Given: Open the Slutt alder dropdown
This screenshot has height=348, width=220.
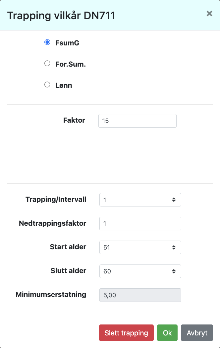Looking at the screenshot, I should click(x=140, y=271).
